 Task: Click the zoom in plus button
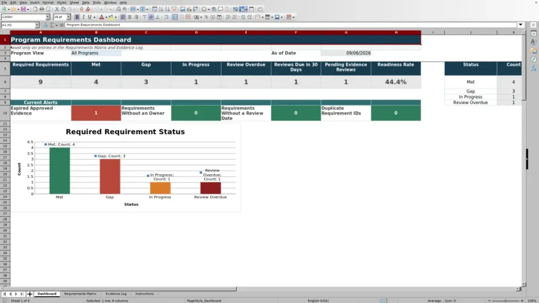[x=522, y=300]
